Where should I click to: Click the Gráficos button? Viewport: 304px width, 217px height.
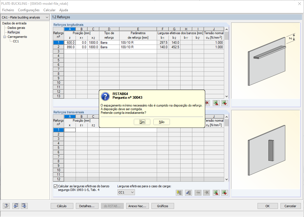pos(163,206)
